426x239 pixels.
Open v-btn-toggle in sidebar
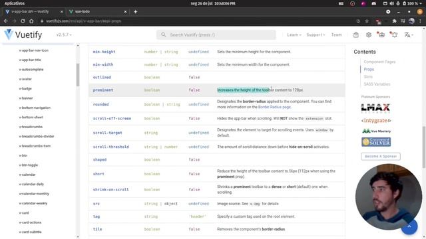[28, 165]
